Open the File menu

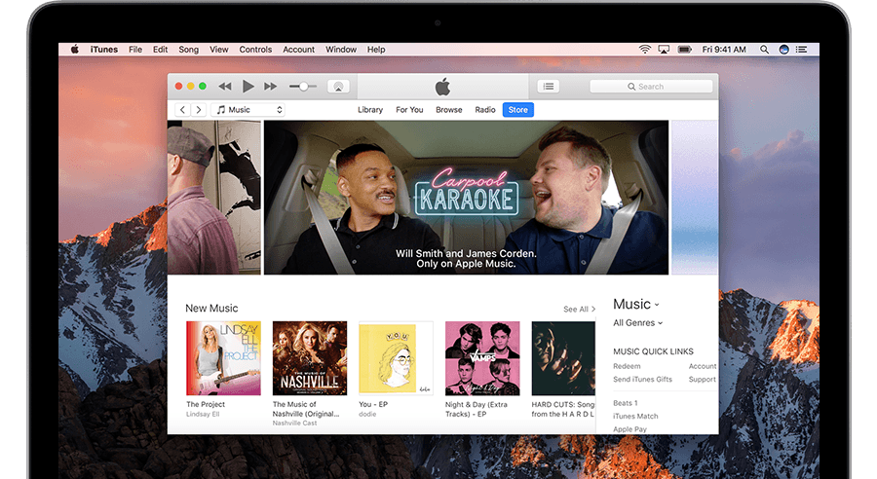click(x=135, y=50)
